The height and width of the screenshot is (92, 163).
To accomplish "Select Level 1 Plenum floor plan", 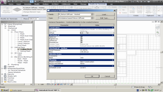I will (x=24, y=41).
